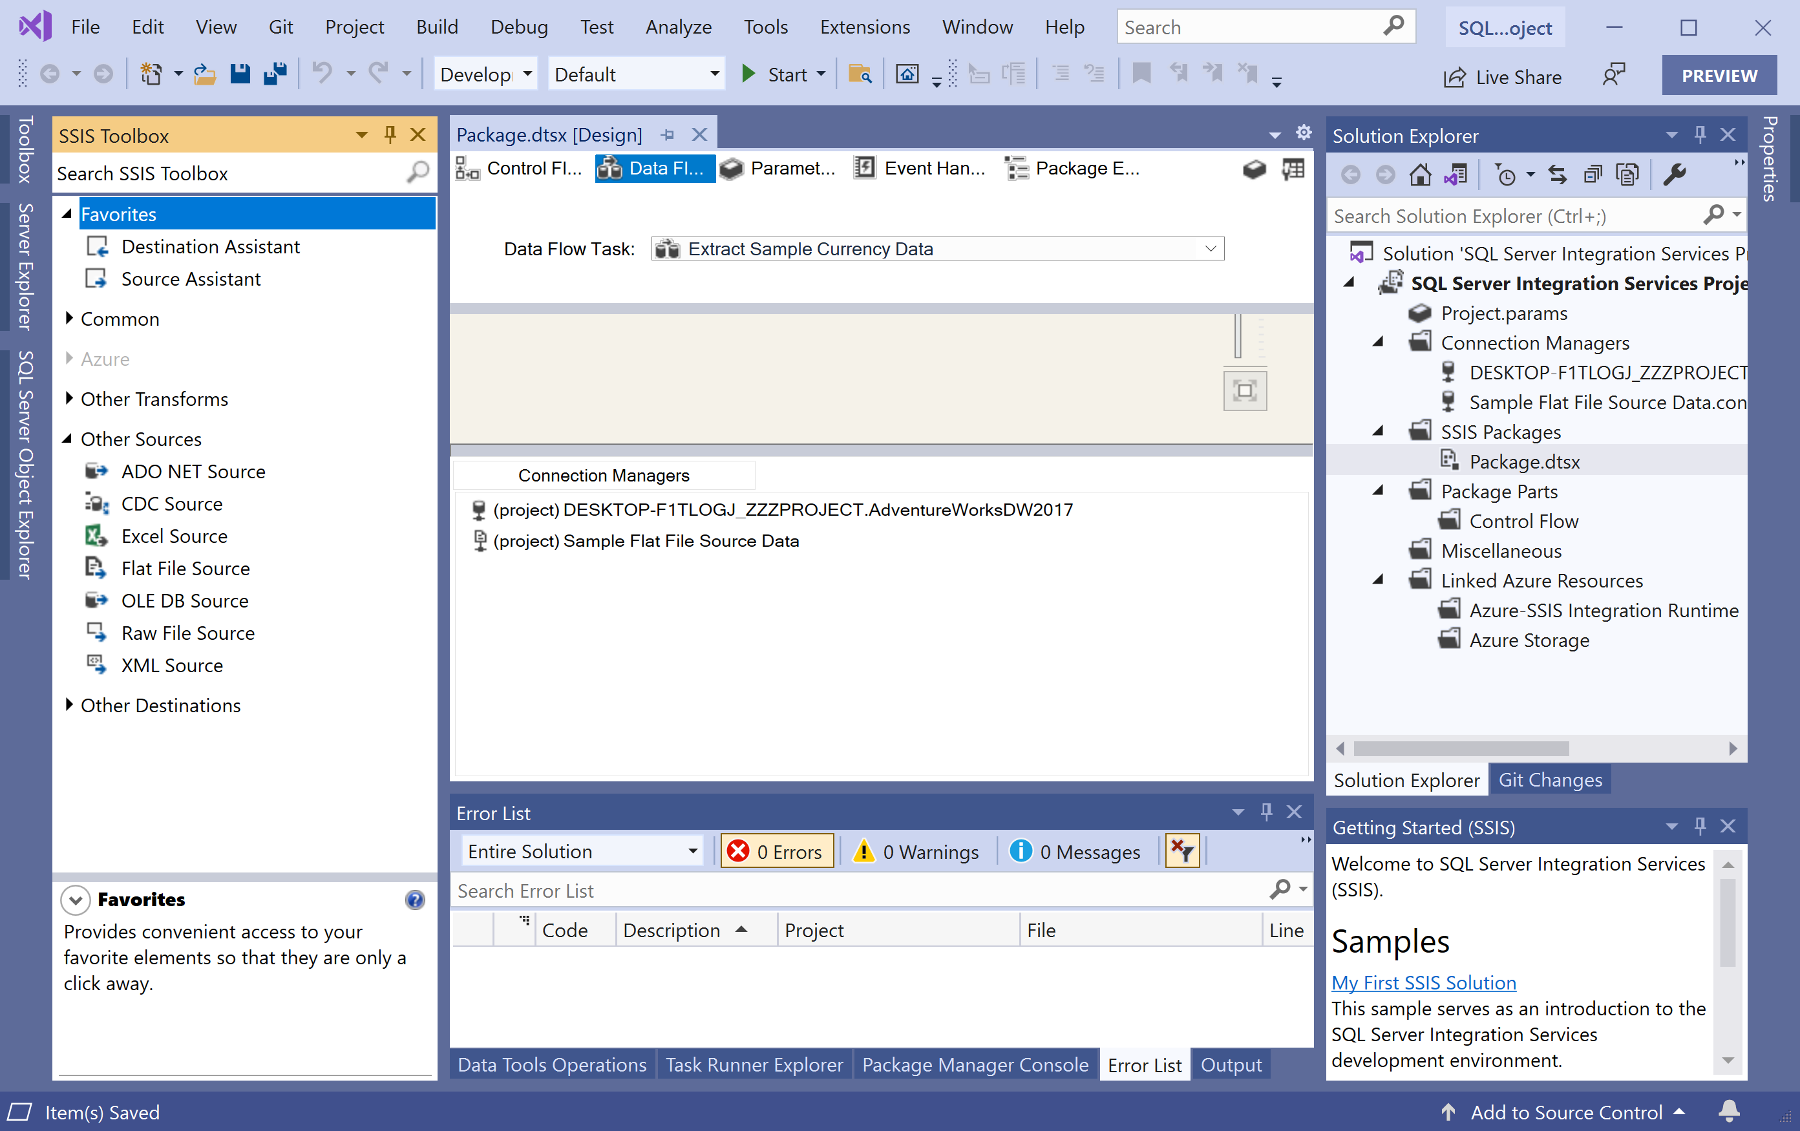Click the Favorites help question mark icon

(415, 899)
